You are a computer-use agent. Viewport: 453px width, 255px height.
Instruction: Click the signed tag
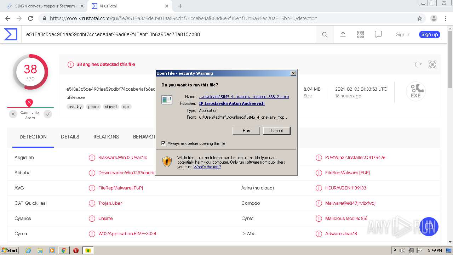pyautogui.click(x=111, y=107)
